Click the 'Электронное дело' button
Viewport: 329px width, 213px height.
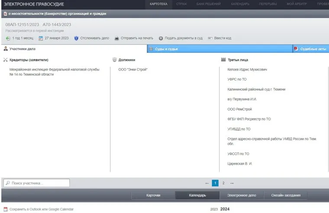[241, 195]
